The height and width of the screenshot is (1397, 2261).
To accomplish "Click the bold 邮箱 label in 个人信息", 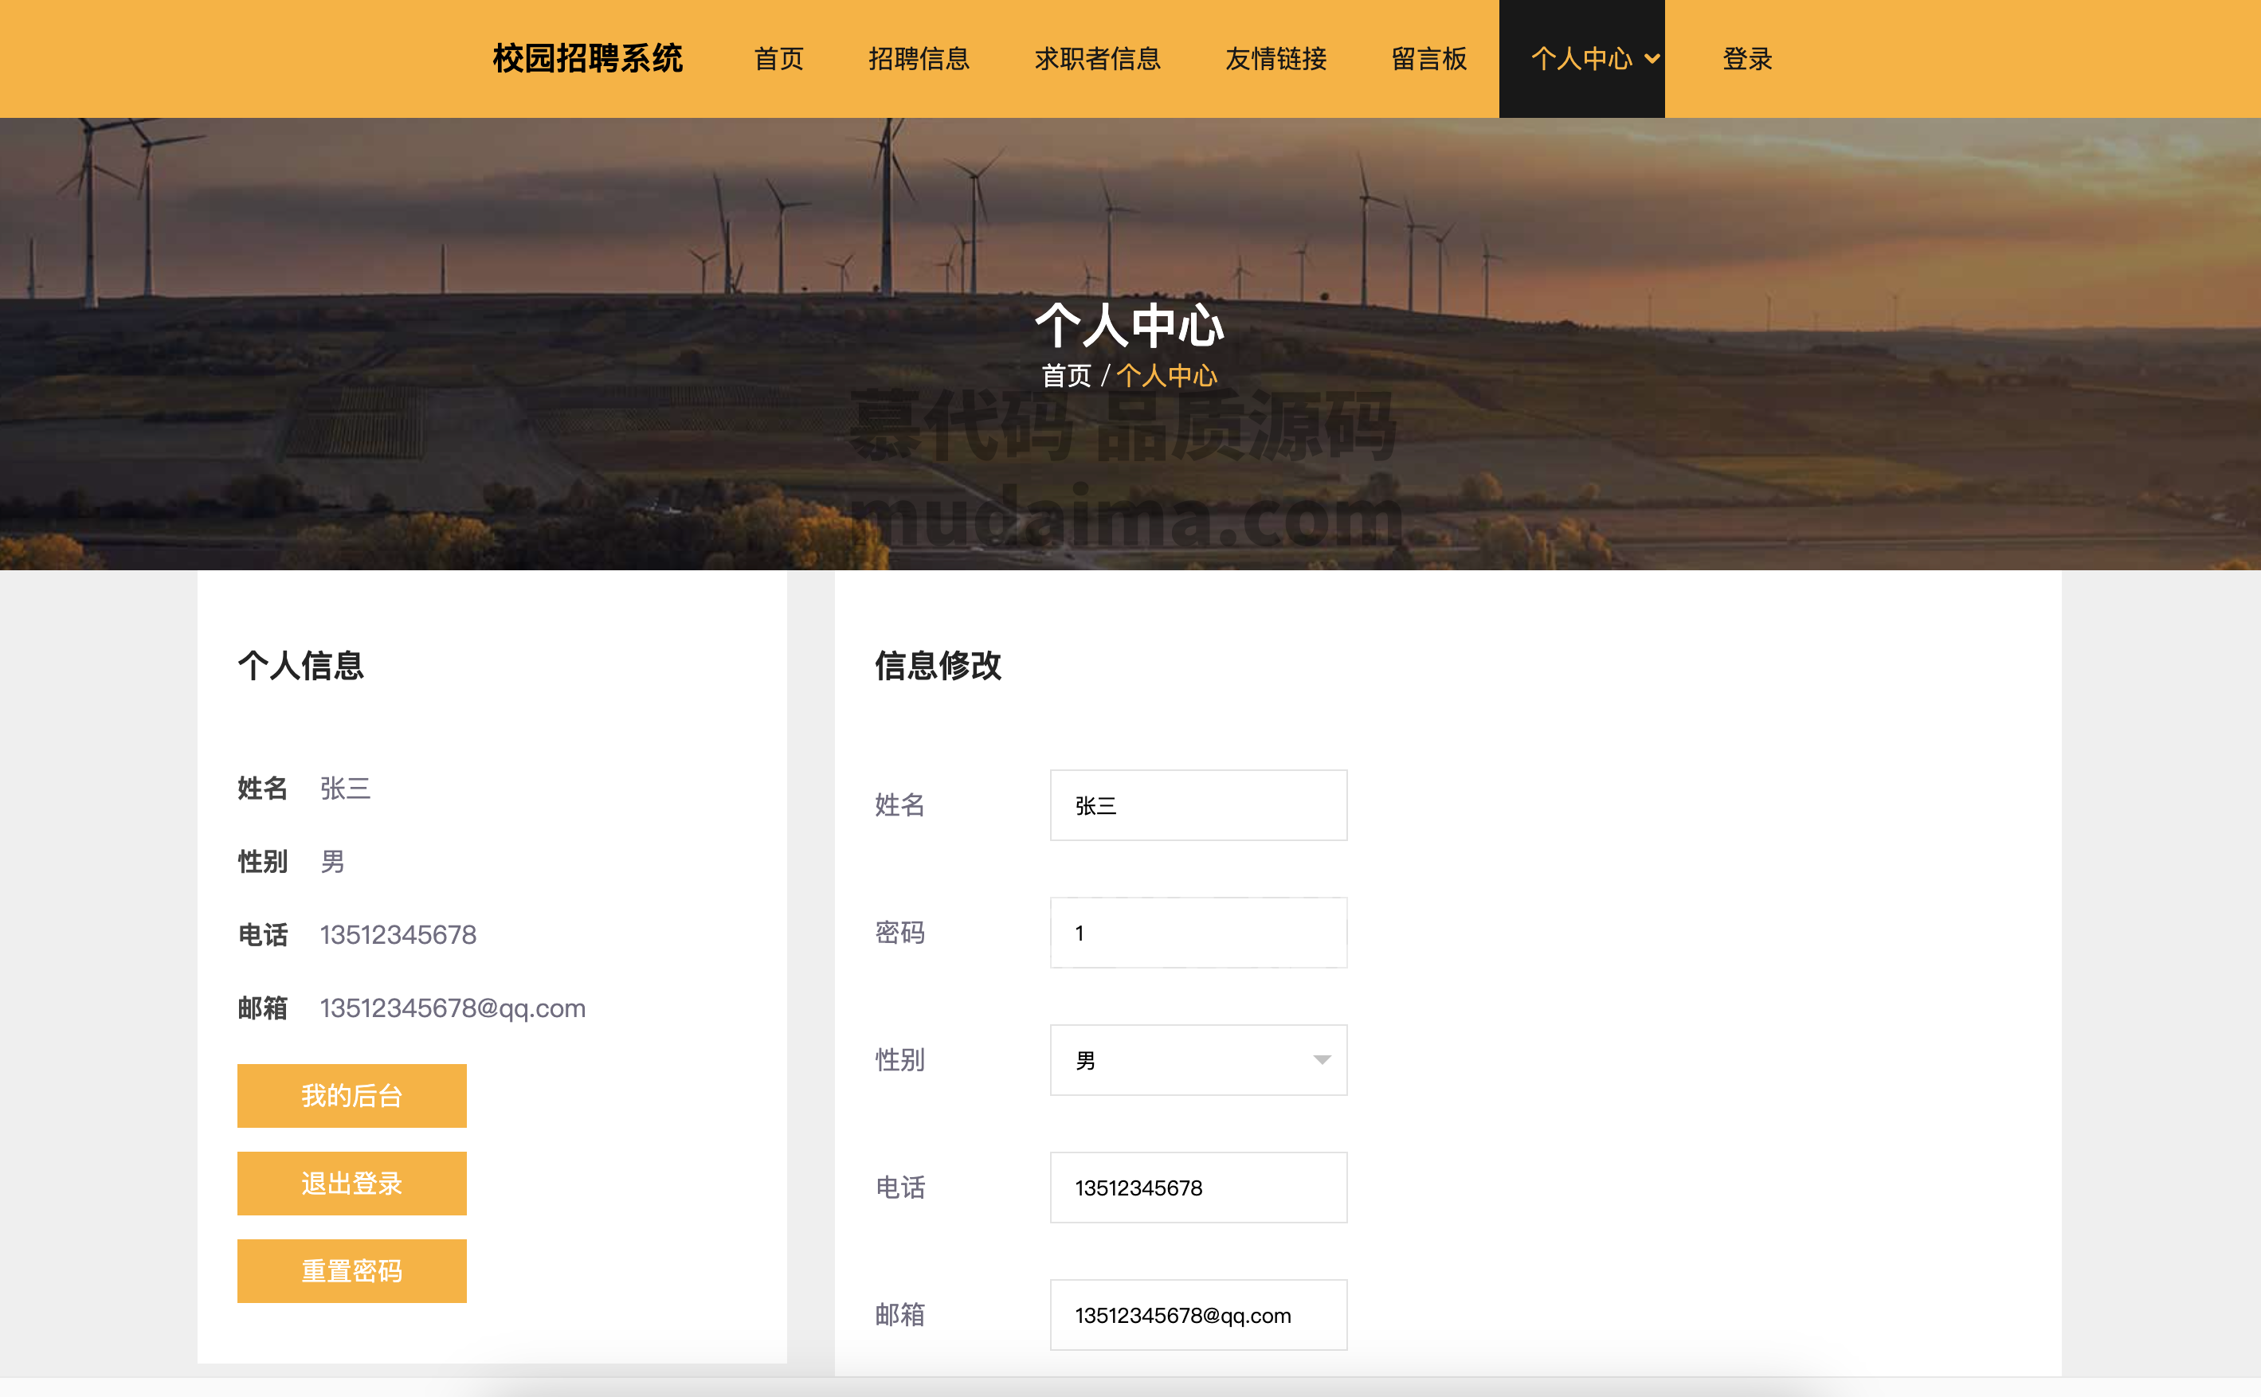I will [262, 1008].
